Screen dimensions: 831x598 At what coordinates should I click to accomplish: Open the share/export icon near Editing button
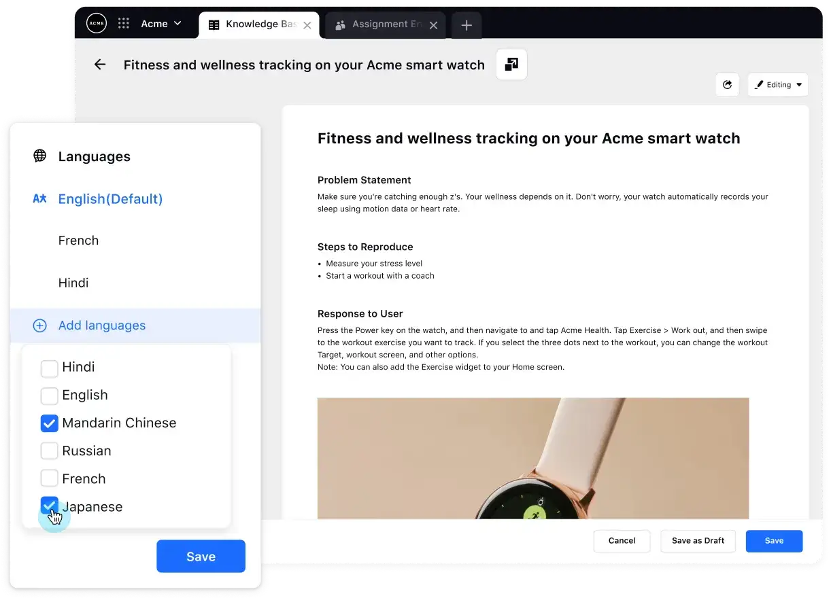pyautogui.click(x=727, y=84)
